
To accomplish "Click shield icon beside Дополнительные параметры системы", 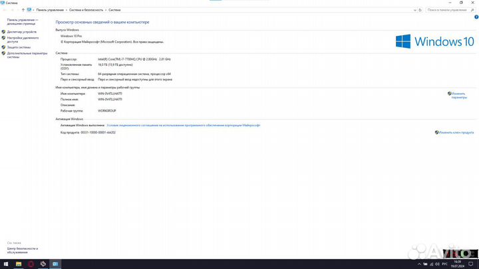I will point(3,53).
